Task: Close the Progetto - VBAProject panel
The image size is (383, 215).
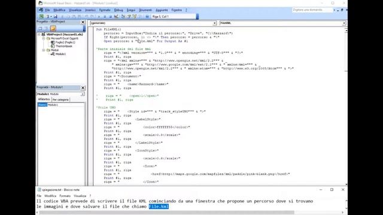Action: pyautogui.click(x=83, y=22)
